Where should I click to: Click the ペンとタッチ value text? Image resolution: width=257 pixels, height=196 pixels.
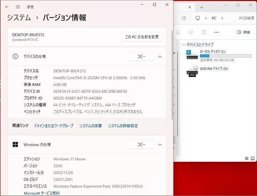pyautogui.click(x=98, y=112)
